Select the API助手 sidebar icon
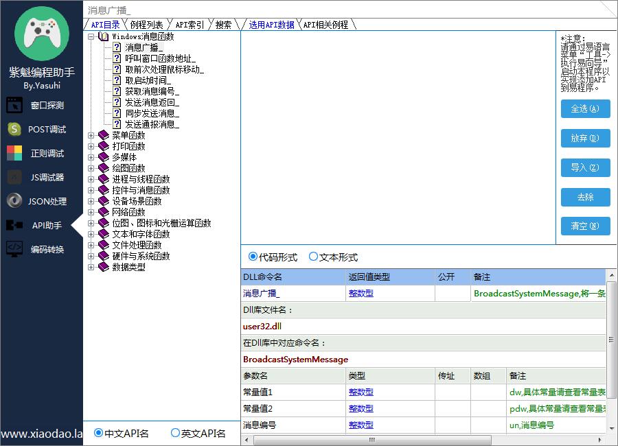618x446 pixels. pos(14,225)
